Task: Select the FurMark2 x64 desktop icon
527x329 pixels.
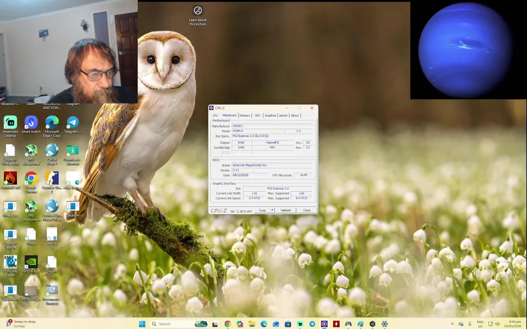Action: (10, 180)
